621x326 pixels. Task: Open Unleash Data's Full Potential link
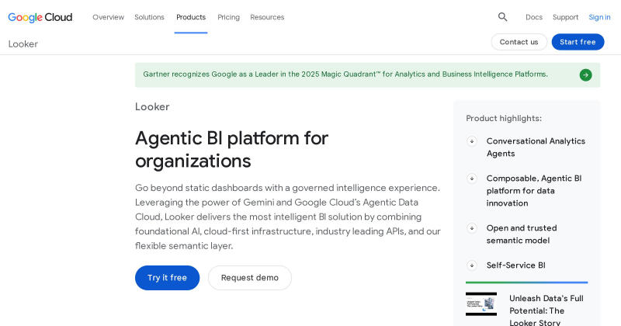[546, 310]
